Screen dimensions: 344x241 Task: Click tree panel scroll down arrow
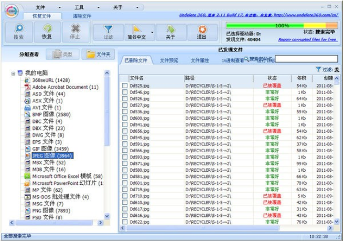(107, 216)
